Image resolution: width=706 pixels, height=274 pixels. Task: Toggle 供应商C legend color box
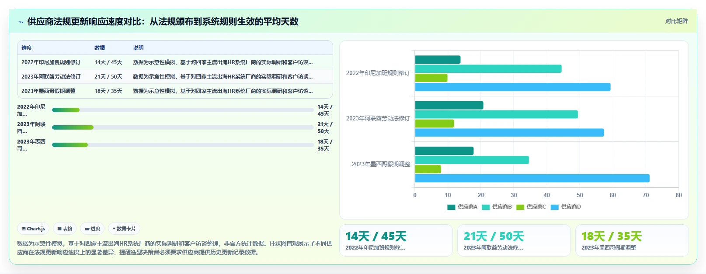tap(520, 207)
